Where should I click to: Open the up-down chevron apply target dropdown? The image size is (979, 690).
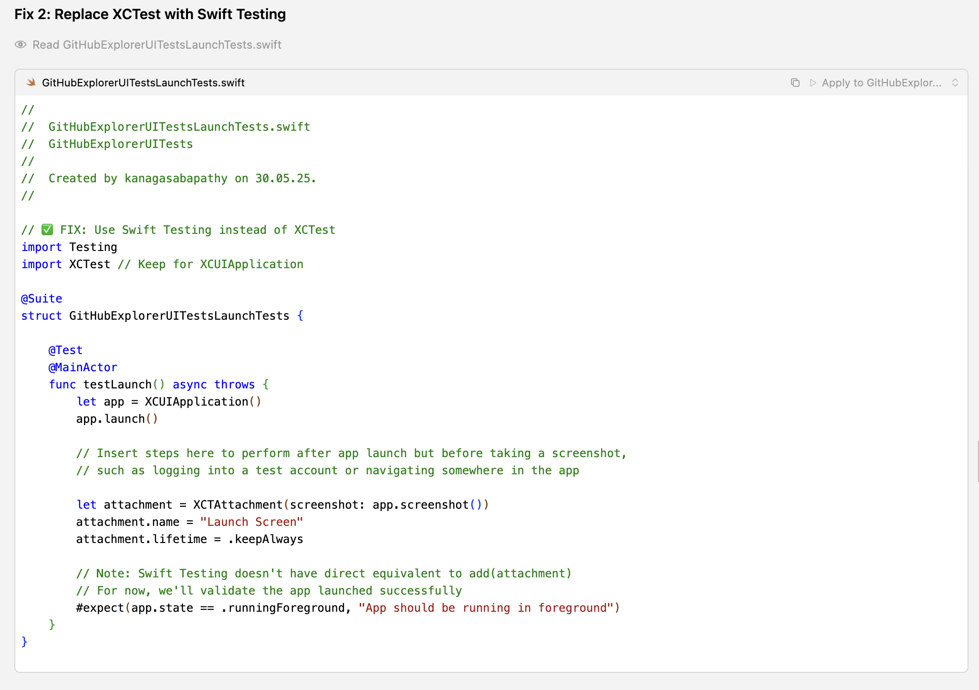[x=955, y=83]
